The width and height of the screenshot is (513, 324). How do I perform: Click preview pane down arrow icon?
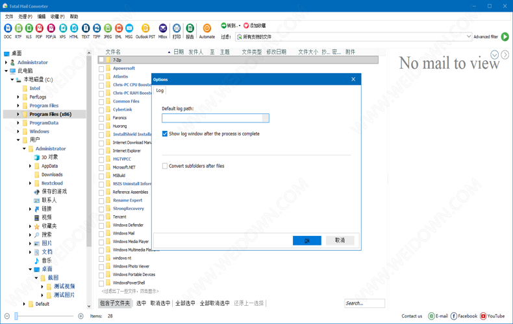point(494,54)
